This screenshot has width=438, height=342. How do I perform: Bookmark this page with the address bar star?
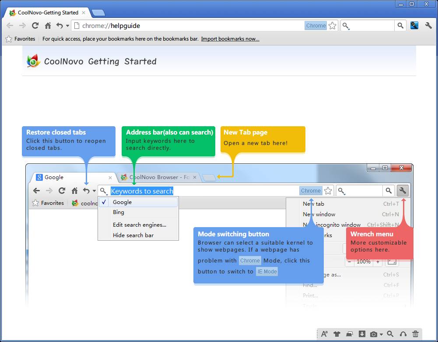pos(333,26)
